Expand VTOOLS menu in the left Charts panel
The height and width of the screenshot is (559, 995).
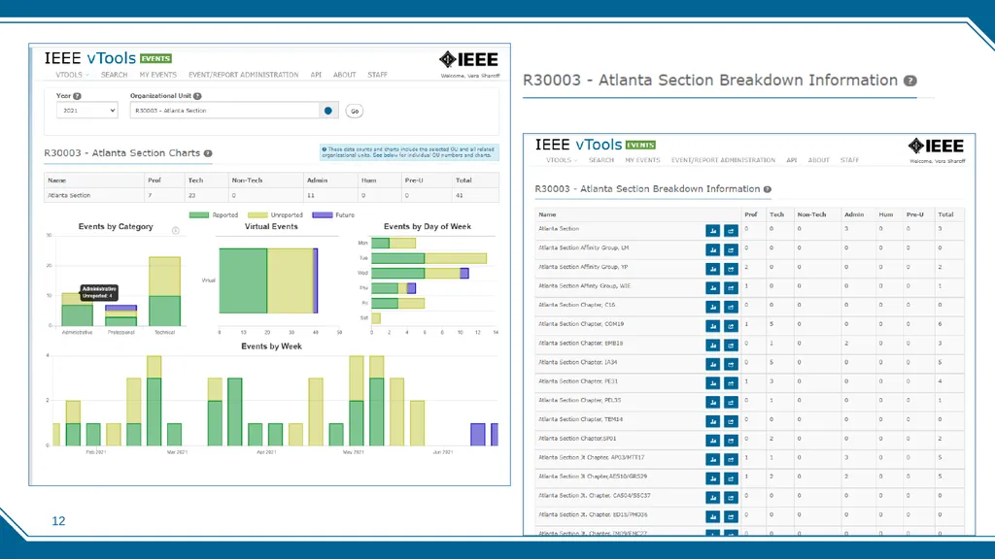pos(72,75)
